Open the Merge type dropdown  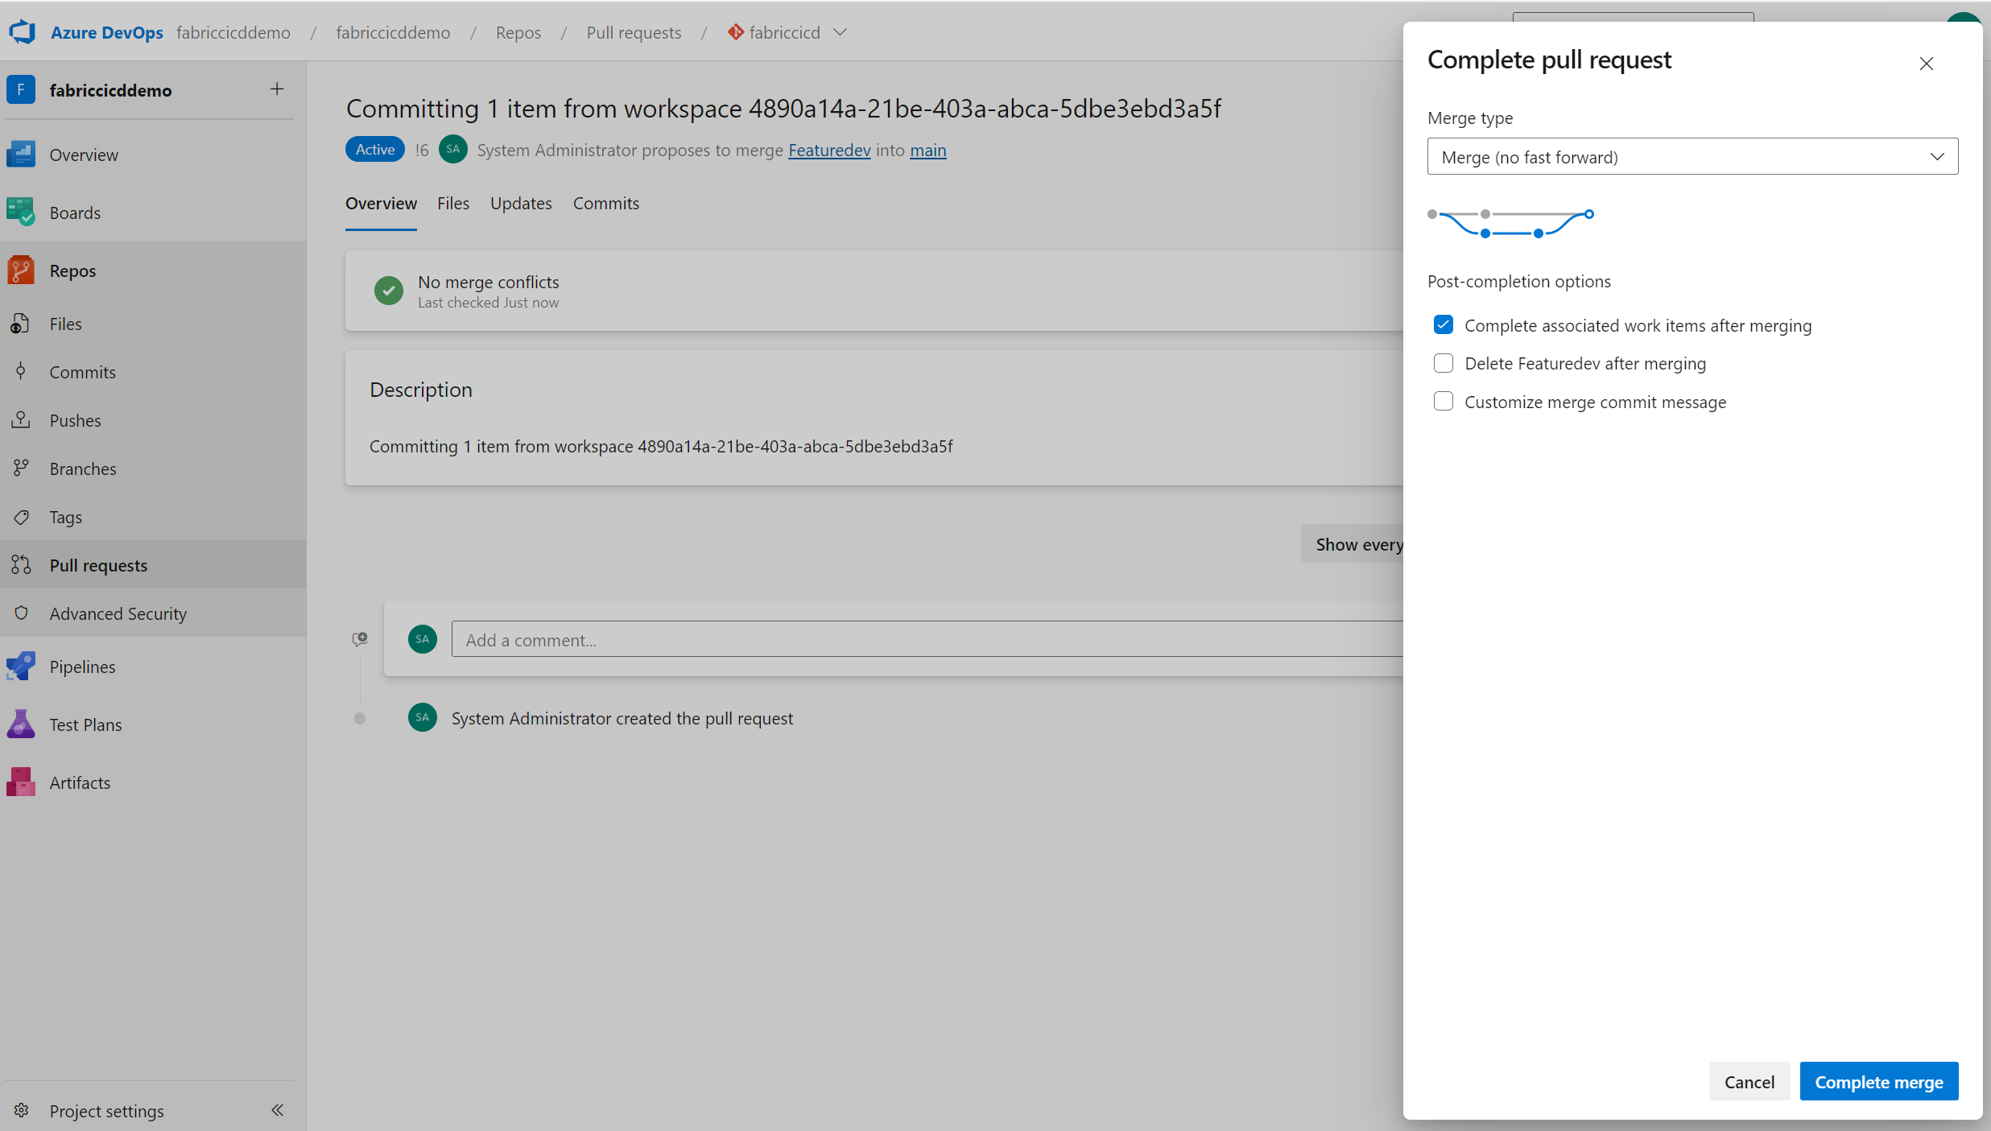click(1692, 157)
